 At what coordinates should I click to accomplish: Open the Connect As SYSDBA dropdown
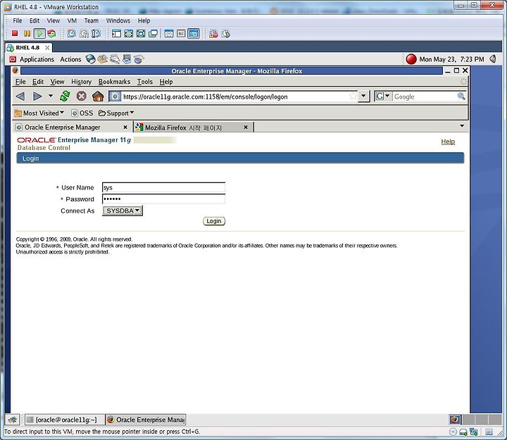pyautogui.click(x=123, y=210)
